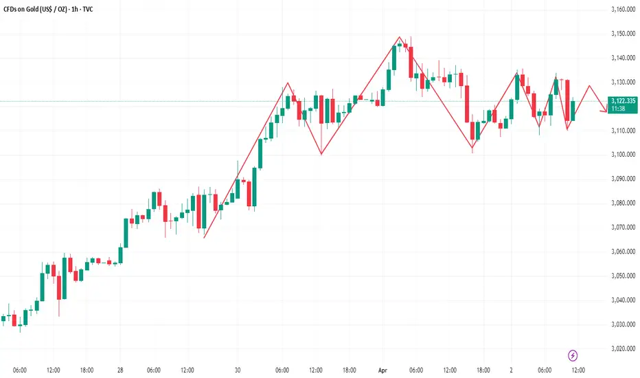The image size is (640, 378).
Task: Click the 3,020.000 price axis label
Action: click(624, 348)
